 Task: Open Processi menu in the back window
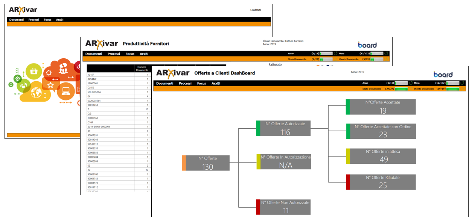pyautogui.click(x=33, y=20)
